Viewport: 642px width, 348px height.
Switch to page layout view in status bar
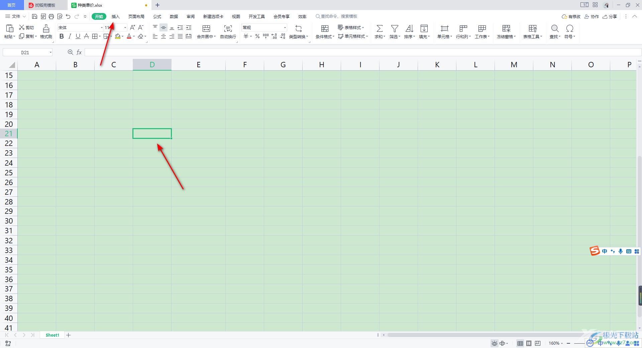coord(529,343)
